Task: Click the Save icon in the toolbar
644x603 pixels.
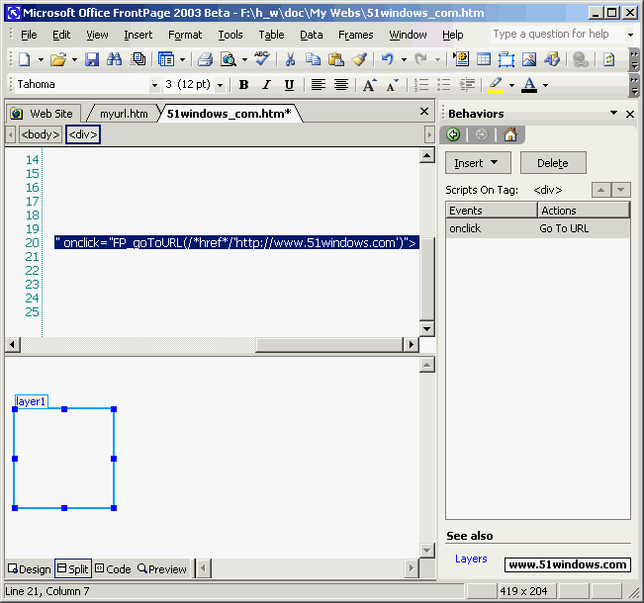Action: tap(92, 60)
